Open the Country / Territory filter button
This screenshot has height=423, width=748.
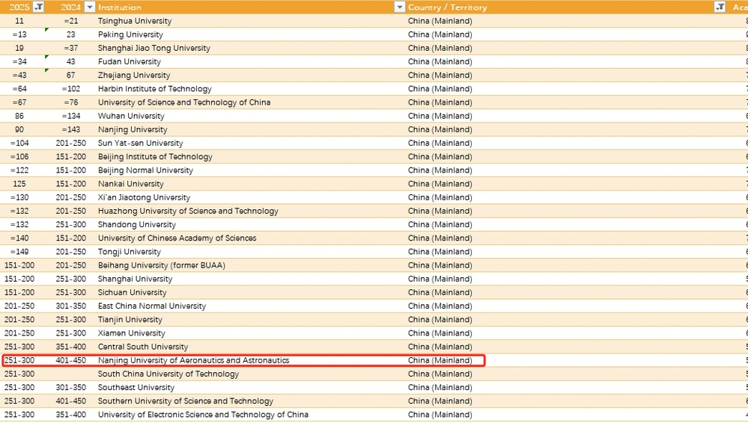720,7
